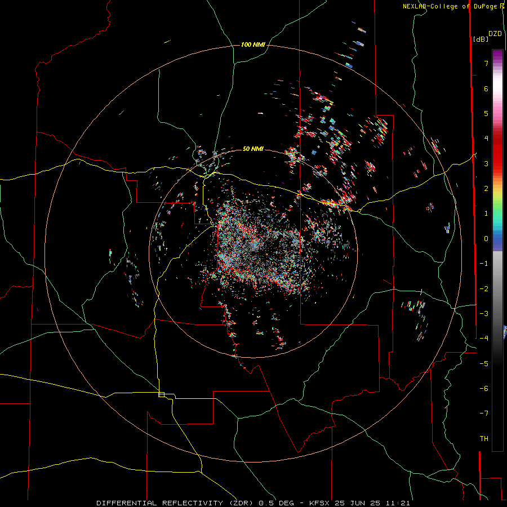
Task: Click the 4 value on the dB scale
Action: click(486, 139)
